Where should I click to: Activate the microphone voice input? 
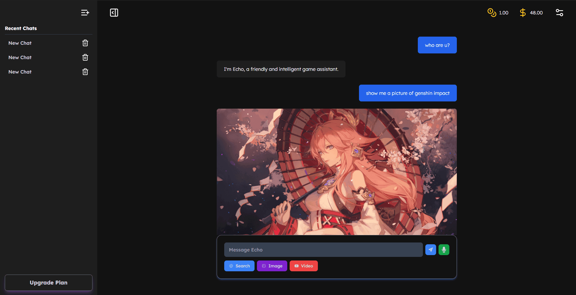coord(444,249)
